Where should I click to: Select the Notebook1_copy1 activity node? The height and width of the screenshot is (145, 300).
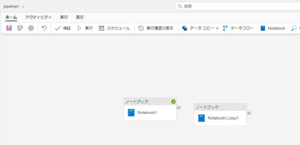[x=220, y=115]
